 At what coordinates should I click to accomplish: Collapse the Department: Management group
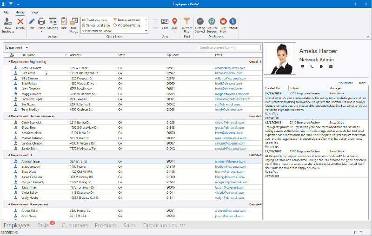click(x=9, y=204)
